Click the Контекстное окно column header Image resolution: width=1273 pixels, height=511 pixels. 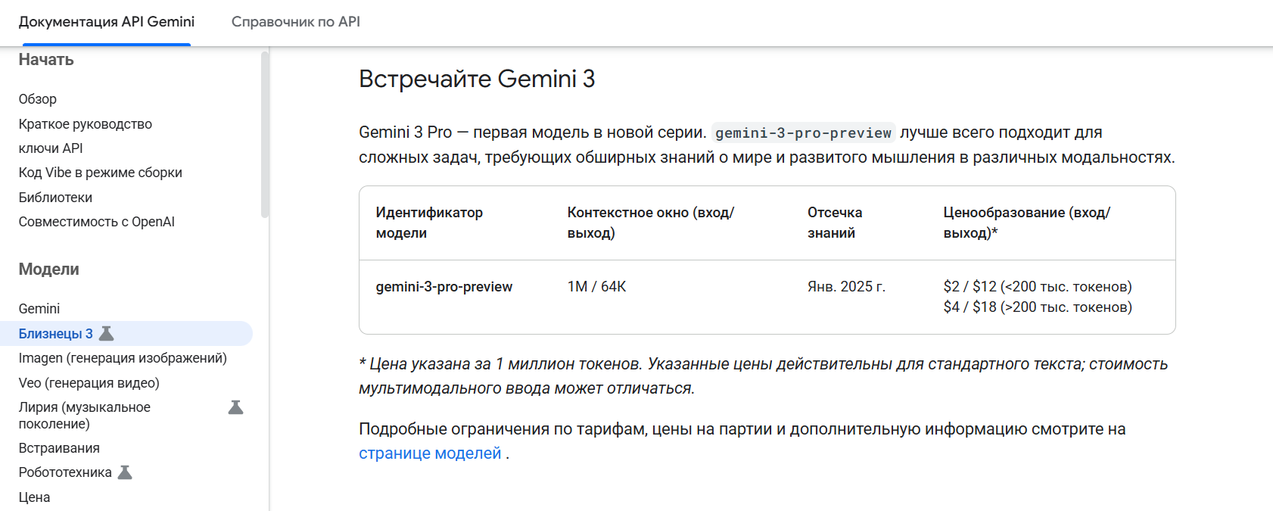pyautogui.click(x=651, y=223)
